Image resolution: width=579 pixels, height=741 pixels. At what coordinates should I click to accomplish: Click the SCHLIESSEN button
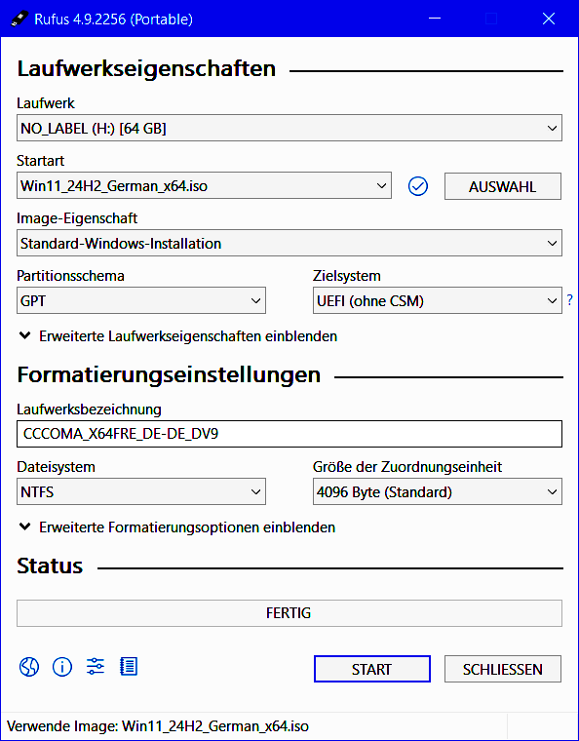click(x=503, y=669)
